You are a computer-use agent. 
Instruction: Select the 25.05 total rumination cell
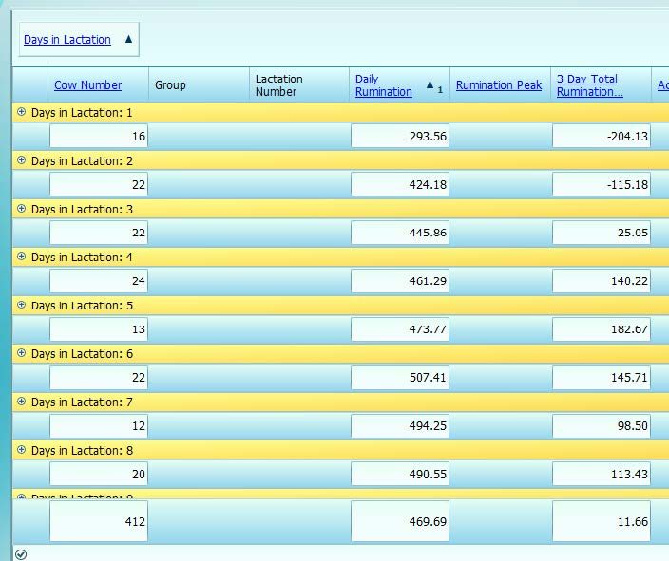click(x=602, y=233)
